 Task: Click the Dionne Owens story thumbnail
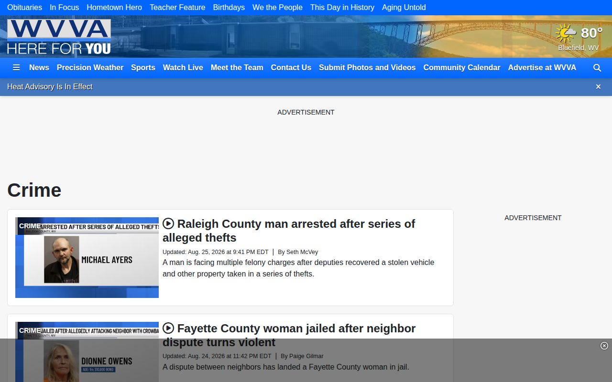click(87, 352)
